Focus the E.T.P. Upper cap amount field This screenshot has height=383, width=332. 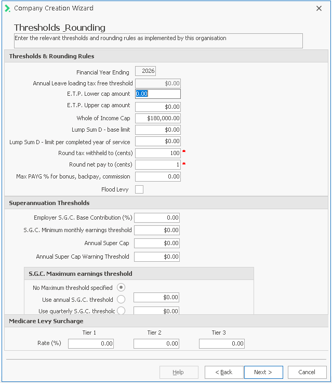(x=158, y=107)
